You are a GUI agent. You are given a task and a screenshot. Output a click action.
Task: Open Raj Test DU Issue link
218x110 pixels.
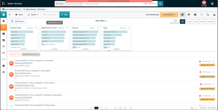(22, 73)
